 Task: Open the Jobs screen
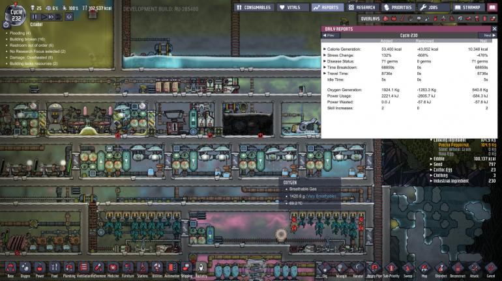tap(434, 7)
